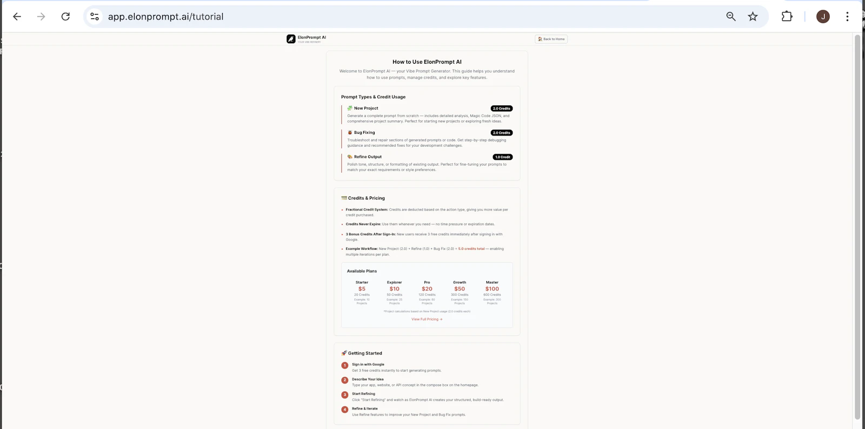The image size is (865, 429).
Task: Click the "Bug Fixing" title
Action: tap(364, 133)
